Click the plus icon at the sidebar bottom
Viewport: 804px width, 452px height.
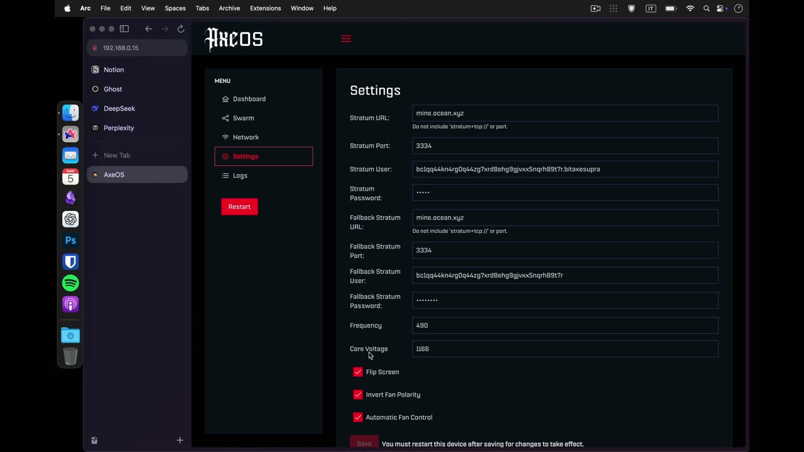pyautogui.click(x=180, y=441)
